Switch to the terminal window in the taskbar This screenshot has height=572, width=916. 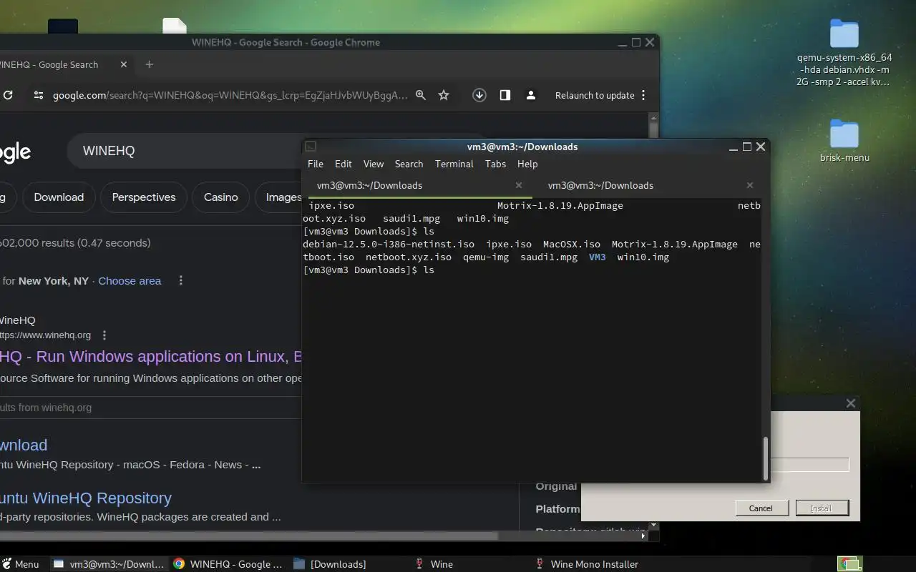(109, 564)
